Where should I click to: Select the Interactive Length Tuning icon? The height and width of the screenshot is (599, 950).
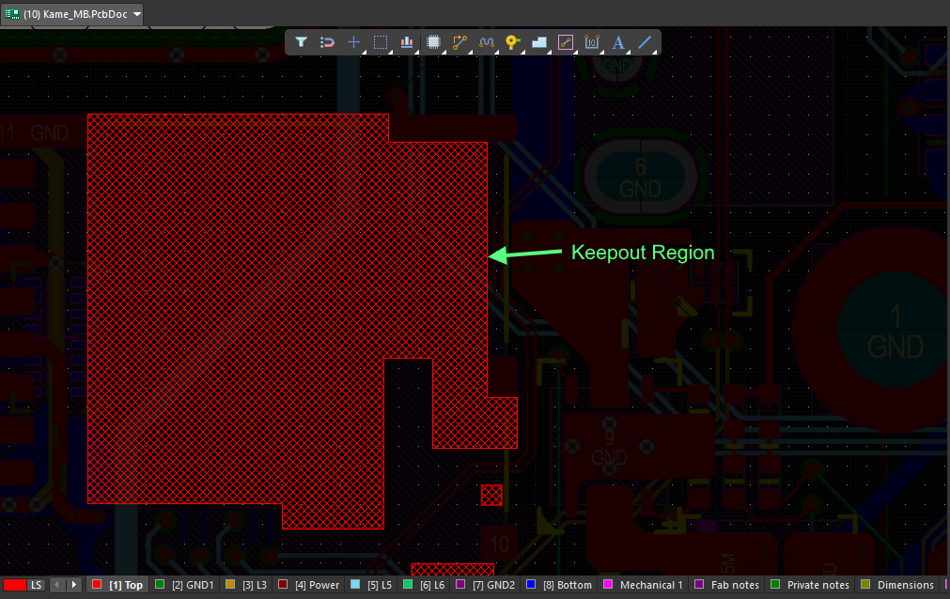point(486,42)
